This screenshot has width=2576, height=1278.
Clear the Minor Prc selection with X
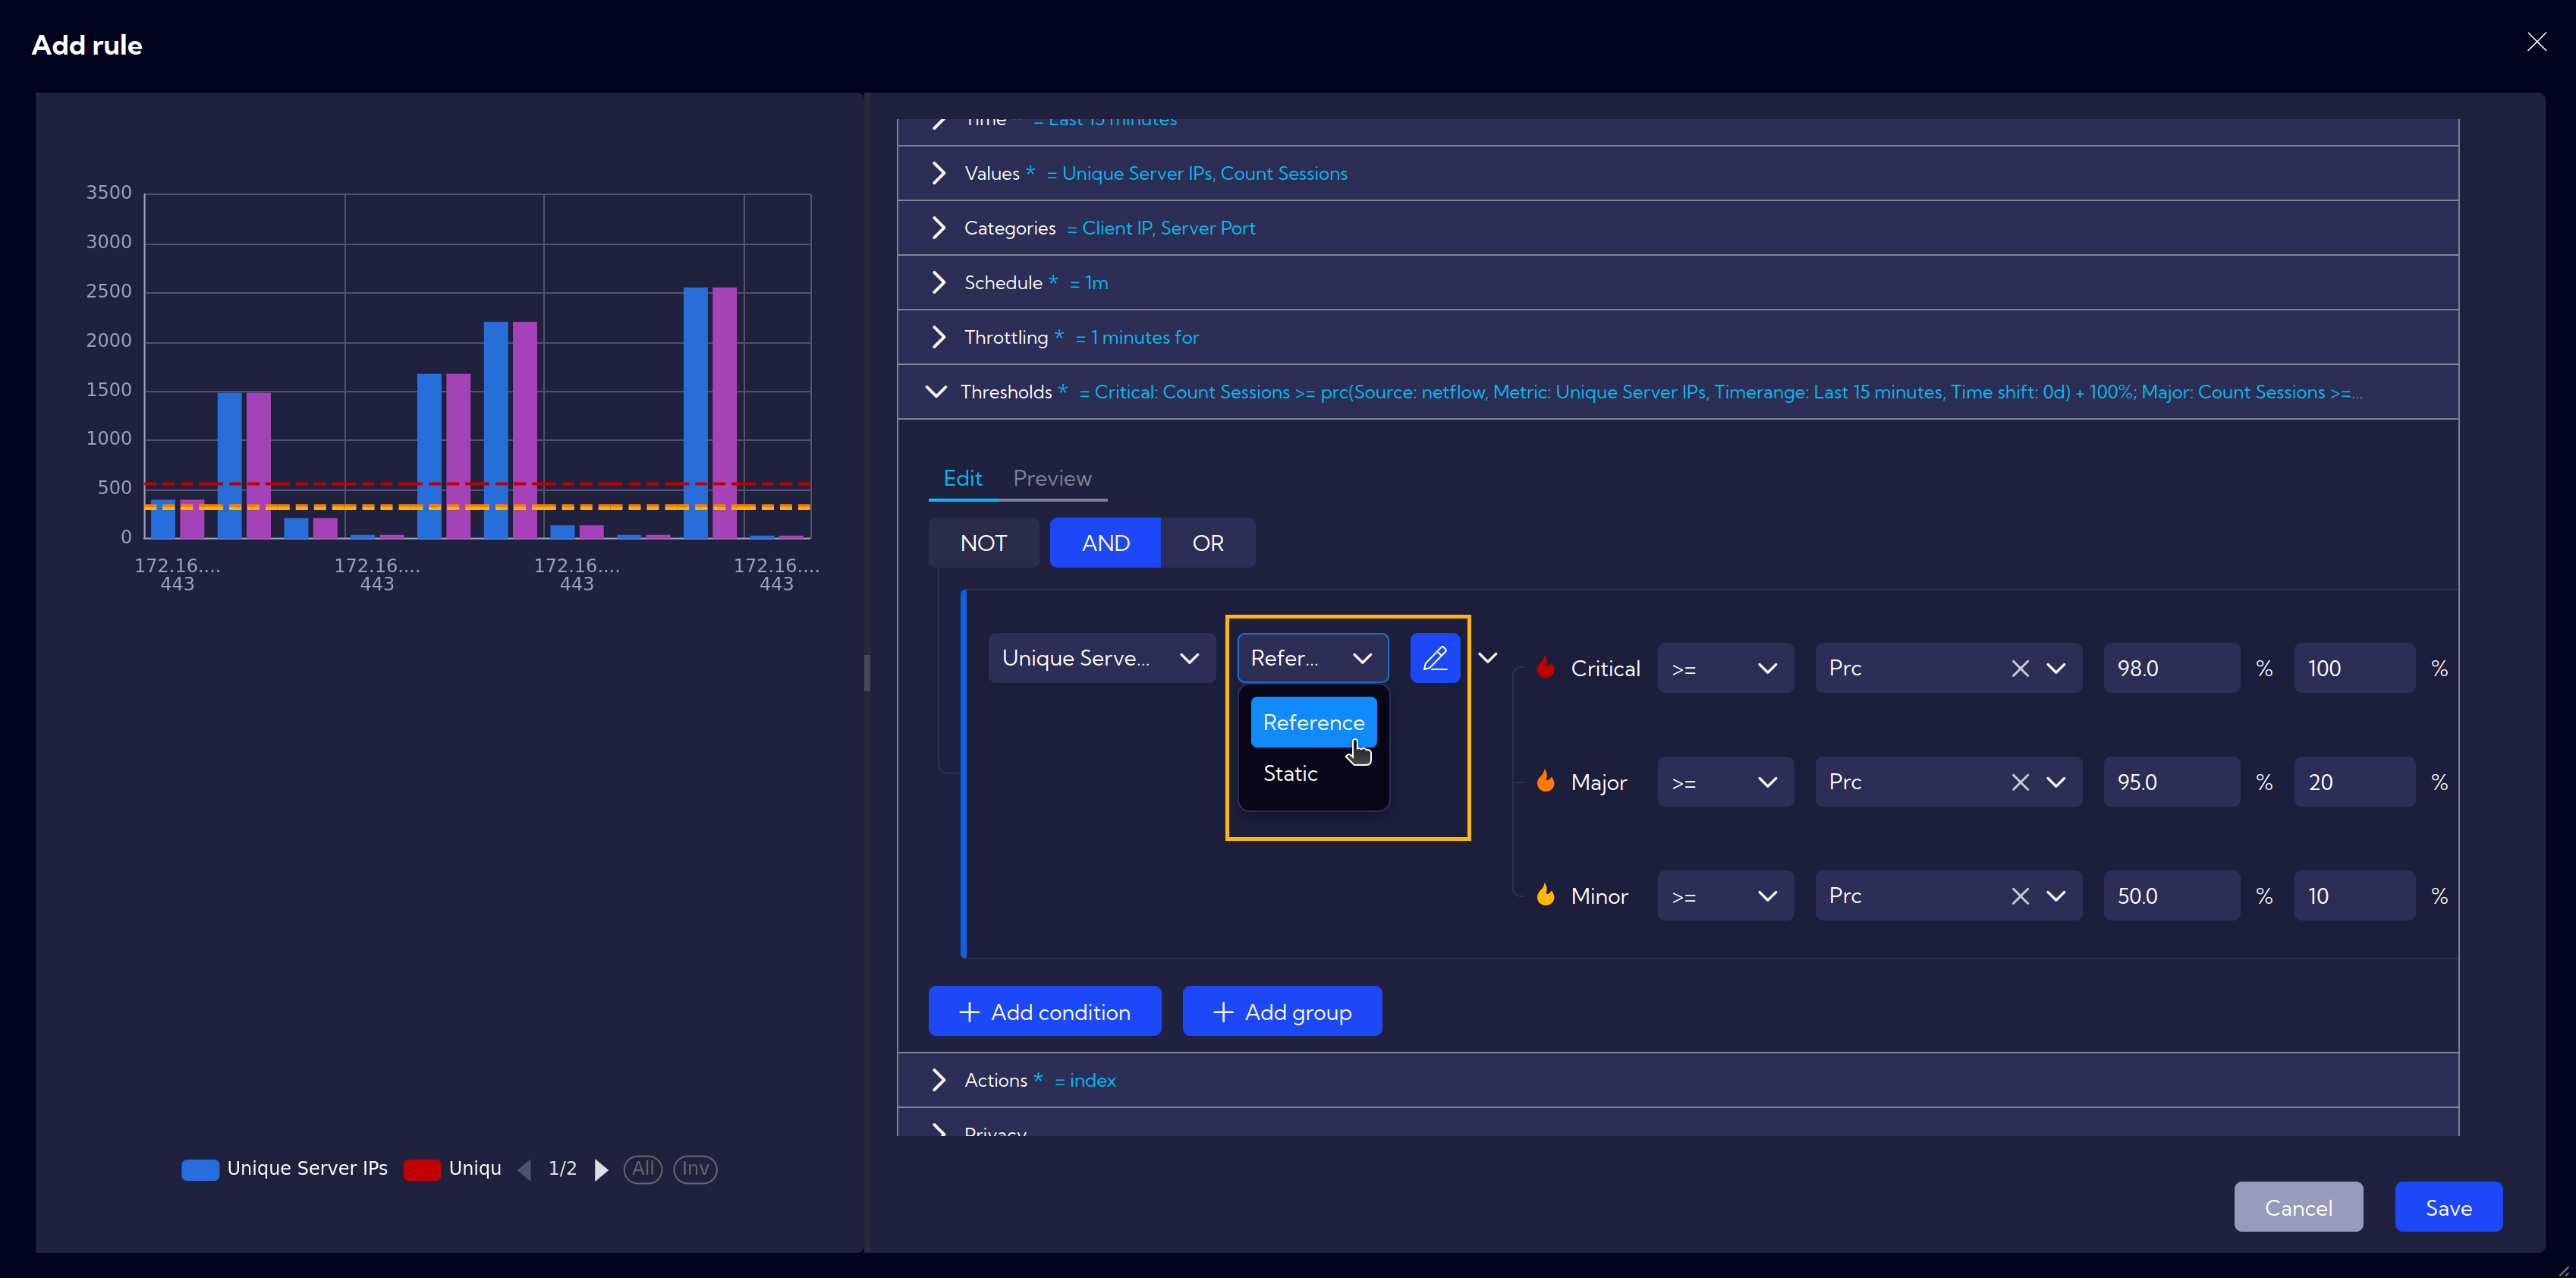click(x=2020, y=897)
